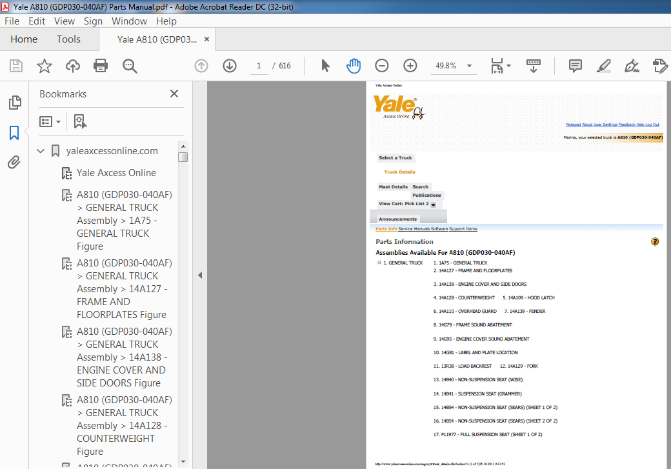Viewport: 671px width, 469px height.
Task: Click the zoom percentage field 49.8%
Action: (x=446, y=66)
